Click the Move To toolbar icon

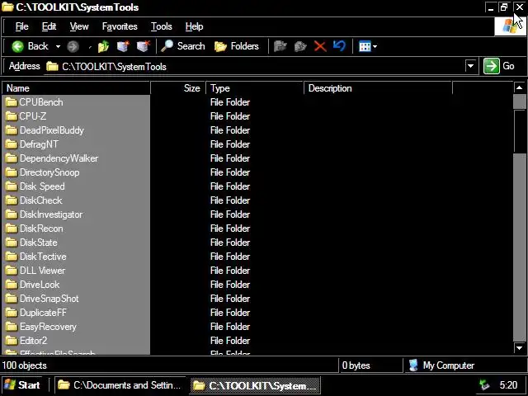point(280,46)
